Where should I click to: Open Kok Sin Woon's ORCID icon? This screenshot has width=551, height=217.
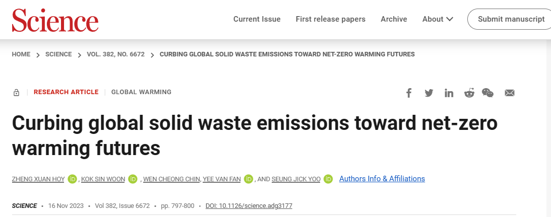(133, 179)
